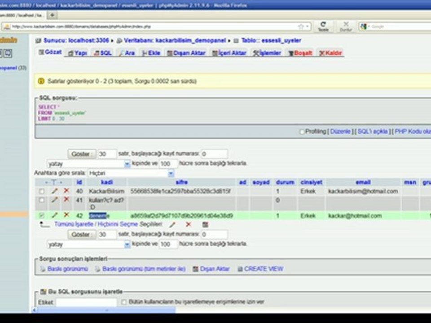Click upper başlayacağı kayıt numarası field
431x323 pixels.
[x=214, y=154]
